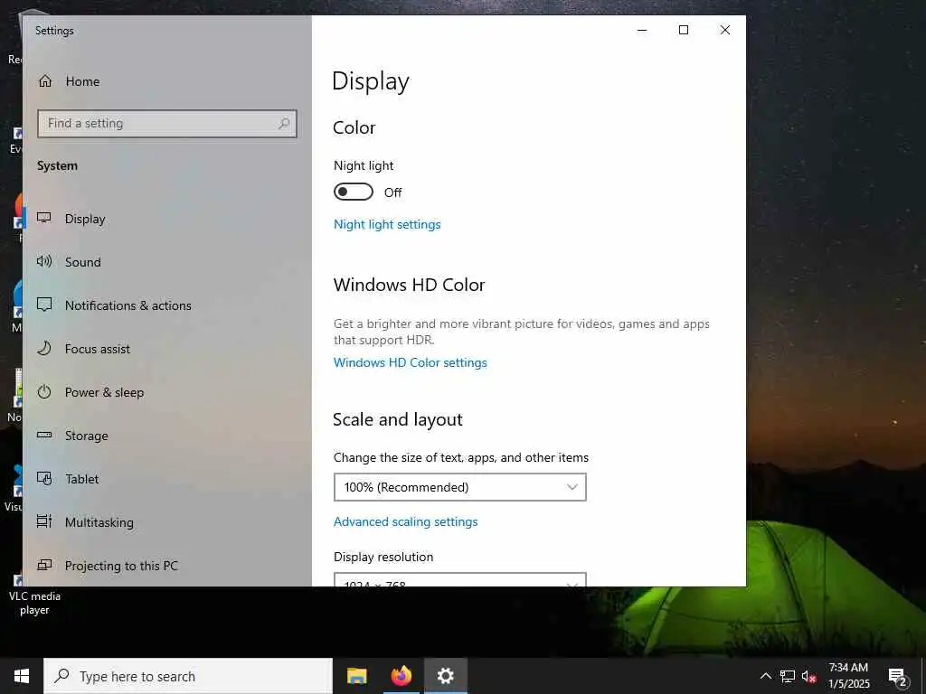
Task: Open the Notifications & actions icon
Action: 44,305
